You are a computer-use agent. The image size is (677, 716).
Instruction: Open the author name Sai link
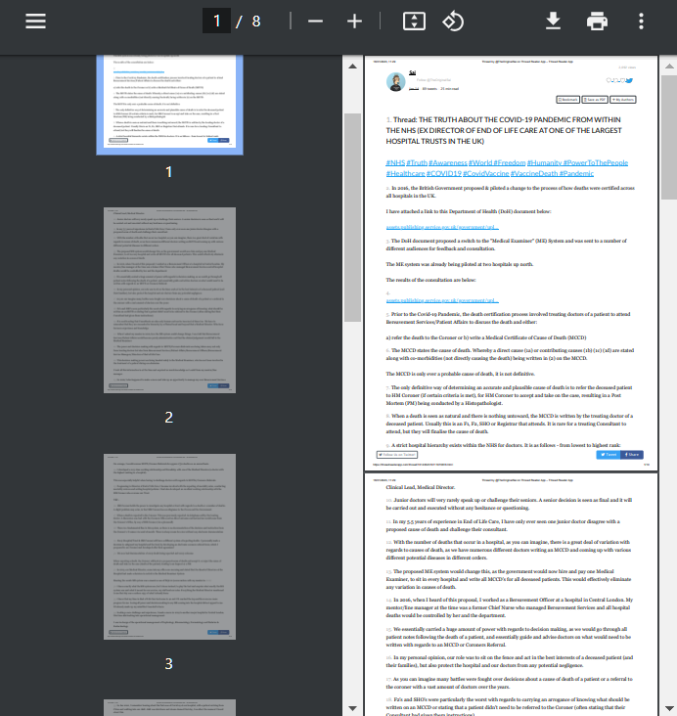click(412, 72)
